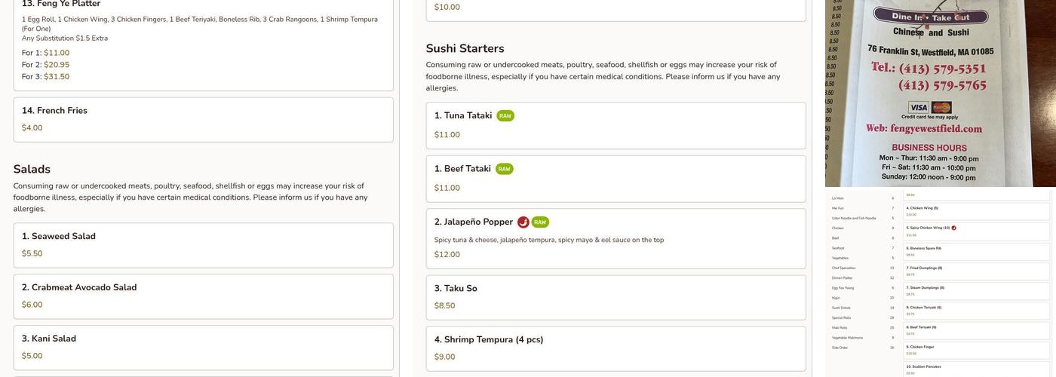Image resolution: width=1056 pixels, height=377 pixels.
Task: Open the Taku So sushi starter
Action: [615, 297]
